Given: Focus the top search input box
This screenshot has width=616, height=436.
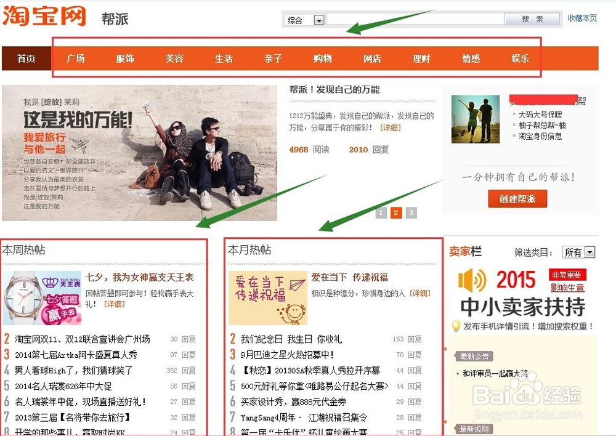Looking at the screenshot, I should click(x=416, y=19).
